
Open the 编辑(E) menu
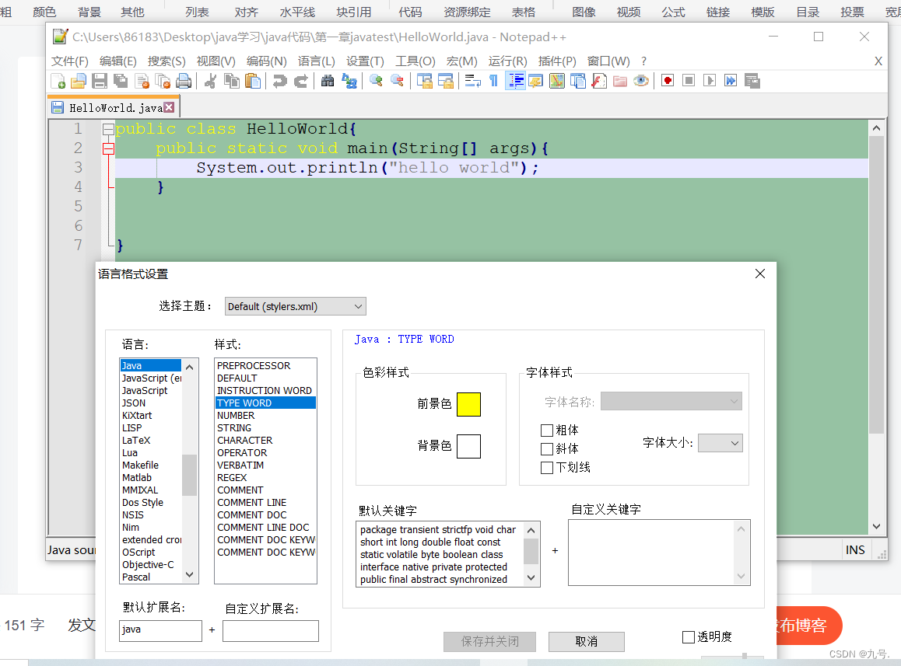click(117, 61)
